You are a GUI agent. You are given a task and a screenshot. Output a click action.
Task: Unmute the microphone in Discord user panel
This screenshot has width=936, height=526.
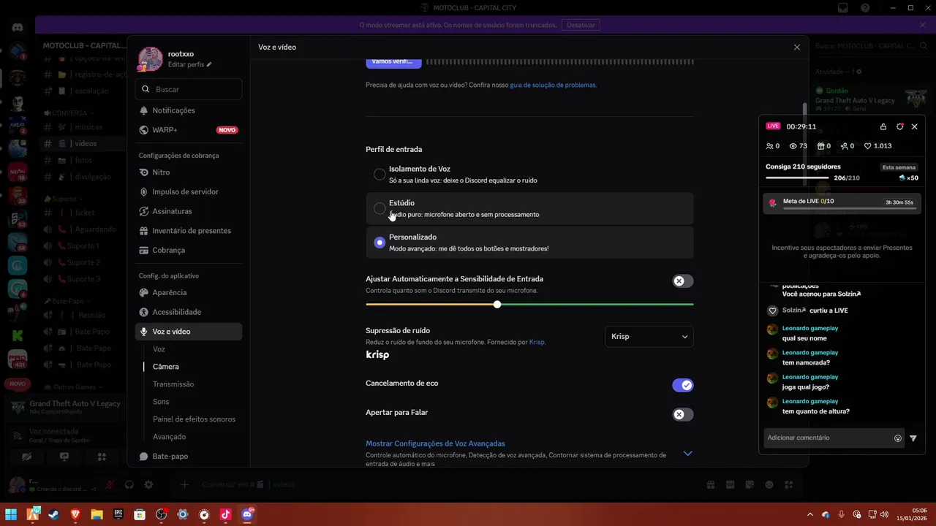[110, 484]
